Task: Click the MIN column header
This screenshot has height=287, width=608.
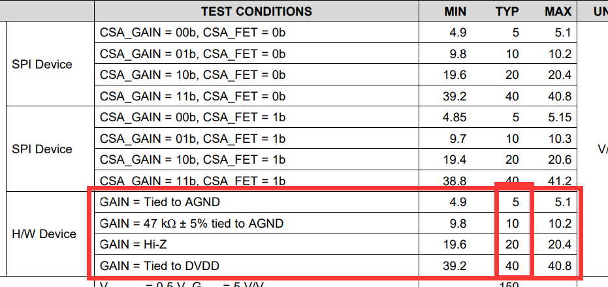Action: [455, 11]
